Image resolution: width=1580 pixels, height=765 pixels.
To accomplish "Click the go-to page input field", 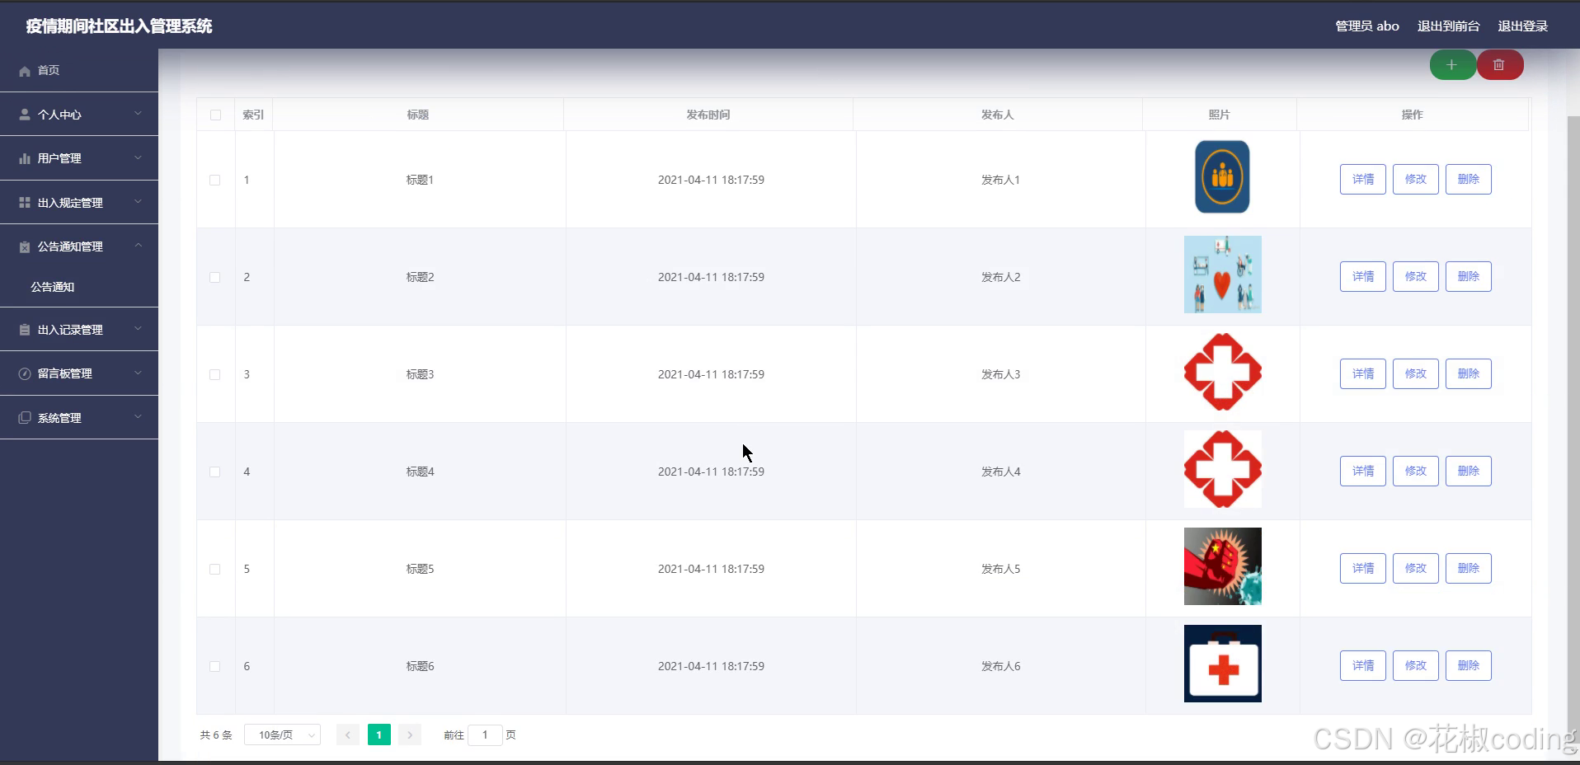I will 485,734.
